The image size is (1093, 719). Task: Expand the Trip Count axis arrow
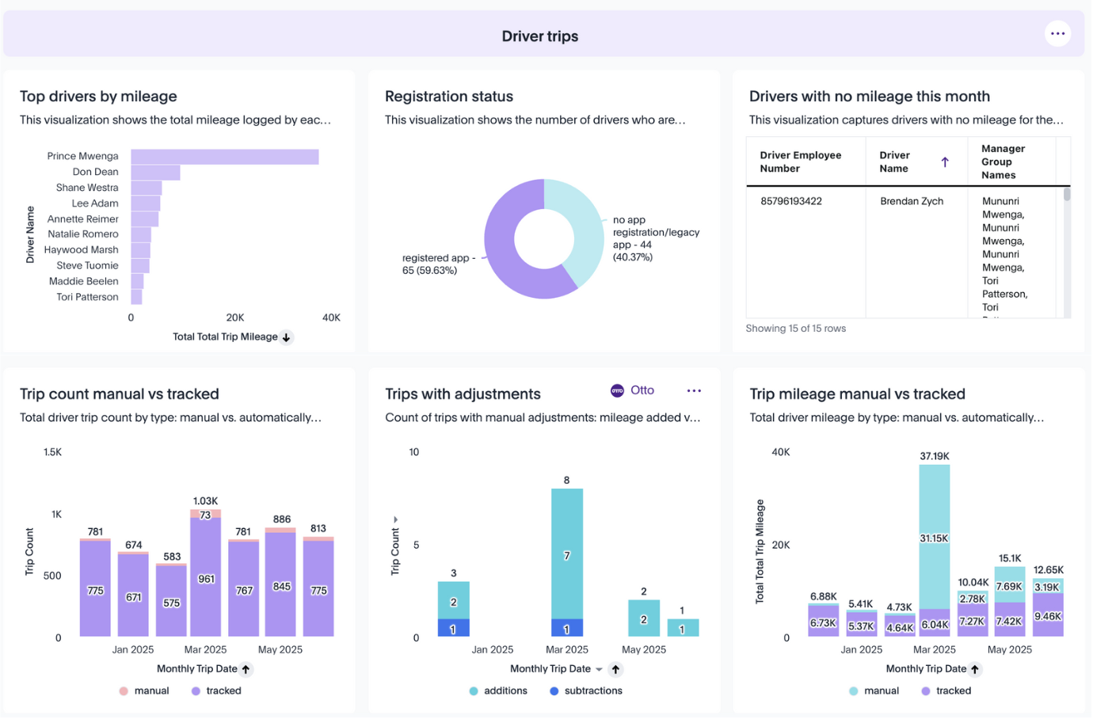[x=395, y=519]
